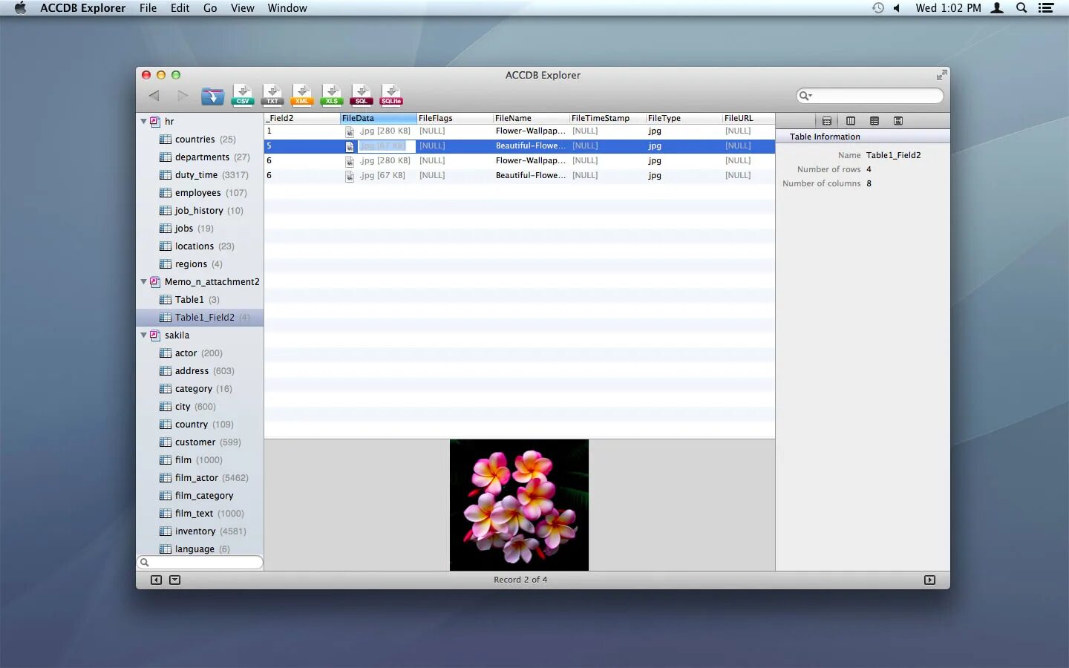The width and height of the screenshot is (1069, 668).
Task: Open the View menu
Action: pyautogui.click(x=242, y=8)
